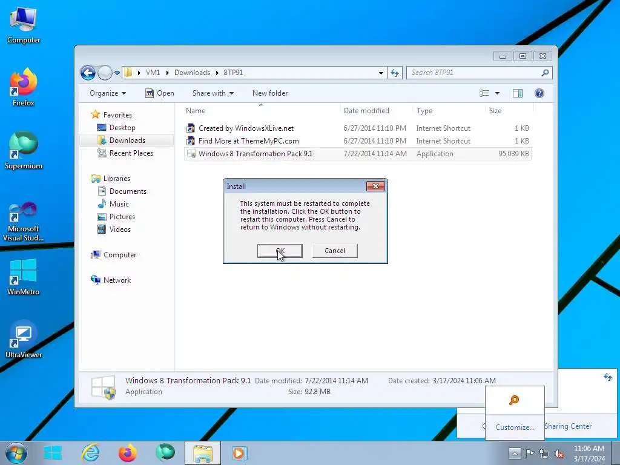
Task: Select VM1 in the address path
Action: (153, 73)
